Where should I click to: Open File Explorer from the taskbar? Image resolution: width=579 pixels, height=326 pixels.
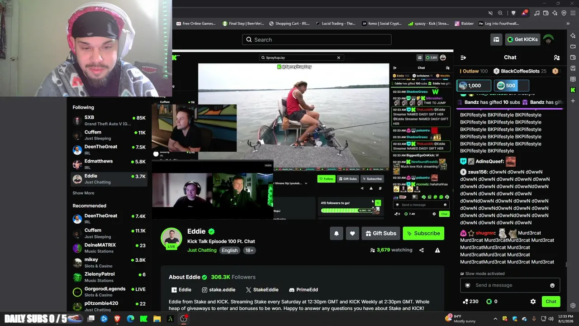pos(157,319)
